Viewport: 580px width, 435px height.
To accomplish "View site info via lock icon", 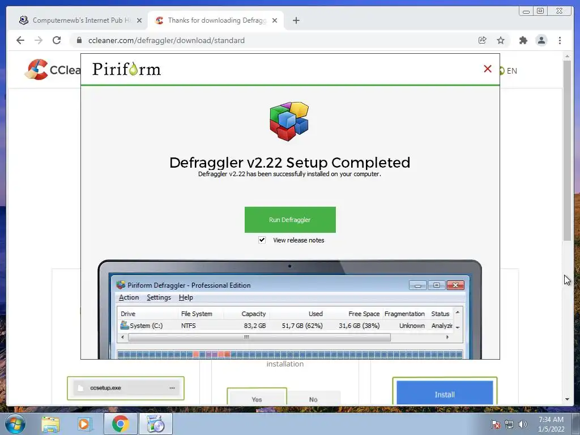I will (x=79, y=40).
